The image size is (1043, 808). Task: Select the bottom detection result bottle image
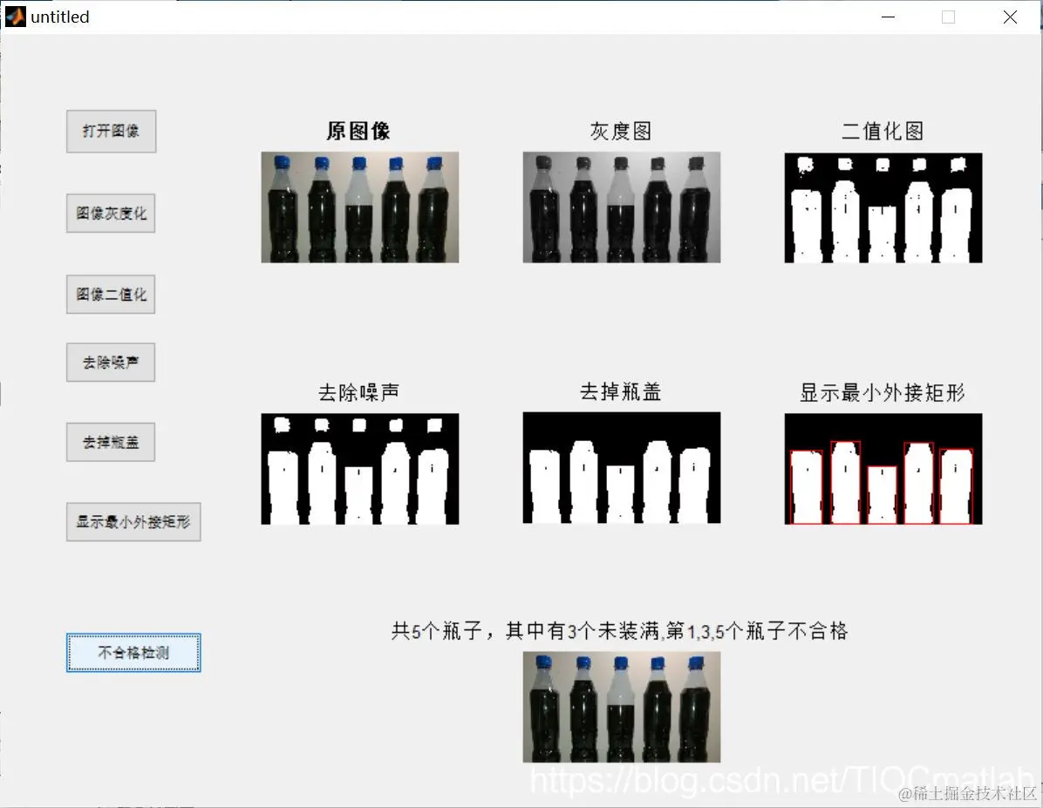click(621, 706)
